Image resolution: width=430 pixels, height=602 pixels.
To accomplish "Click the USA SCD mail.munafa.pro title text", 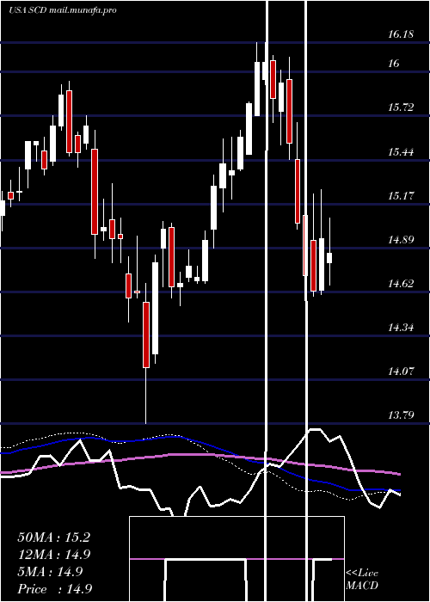I will [x=63, y=10].
